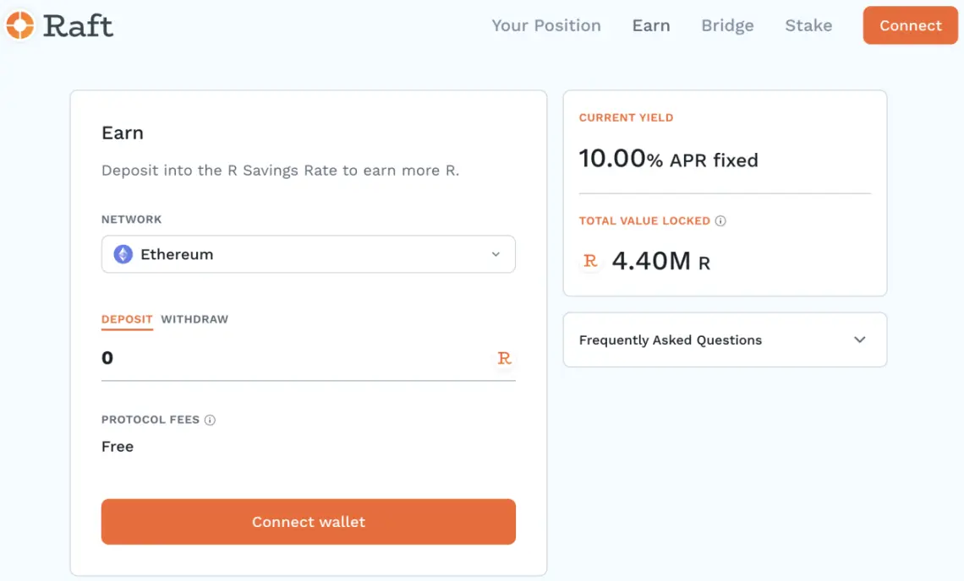
Task: Open Your Position page
Action: pyautogui.click(x=546, y=25)
